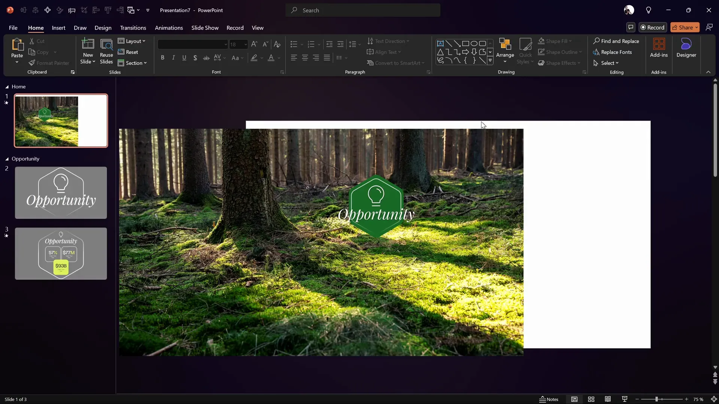Click the Find and Replace icon
This screenshot has width=719, height=404.
(x=597, y=41)
